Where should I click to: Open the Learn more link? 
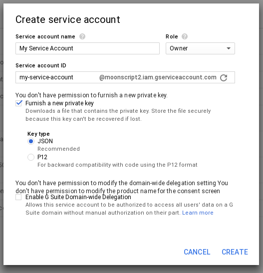[x=198, y=213]
